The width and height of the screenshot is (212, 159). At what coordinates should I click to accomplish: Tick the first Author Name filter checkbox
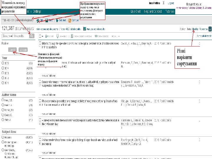[3, 100]
